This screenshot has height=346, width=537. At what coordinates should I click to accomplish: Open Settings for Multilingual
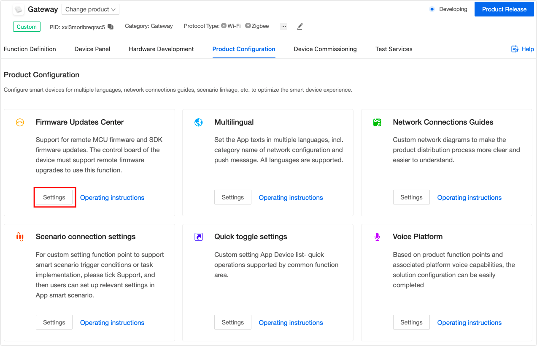pyautogui.click(x=233, y=197)
